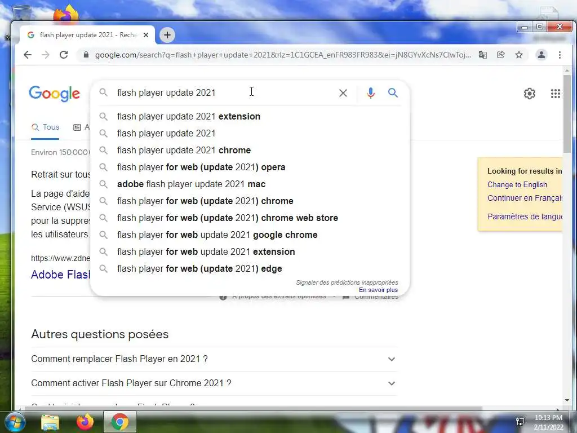The width and height of the screenshot is (577, 433).
Task: Choose suggestion ending in 'google chrome'
Action: click(250, 235)
